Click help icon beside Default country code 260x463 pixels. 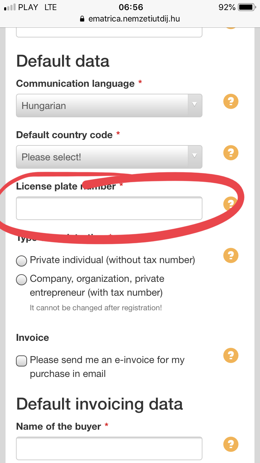coord(231,153)
